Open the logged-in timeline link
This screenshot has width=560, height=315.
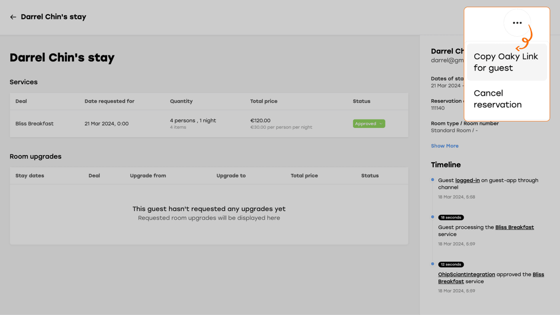467,180
